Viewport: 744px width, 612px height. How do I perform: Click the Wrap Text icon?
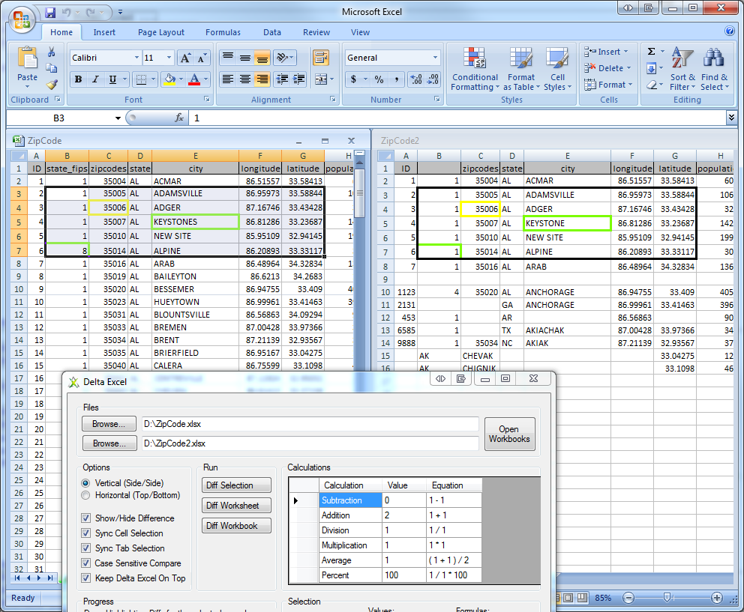[321, 58]
